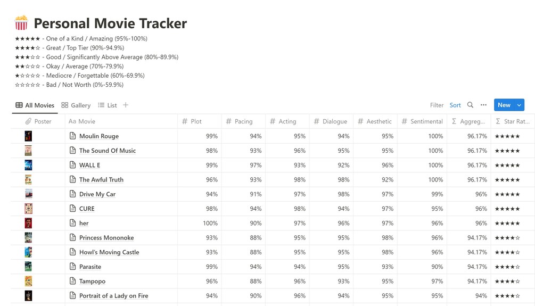Viewport: 535px width, 306px height.
Task: Open the Drive My Car page
Action: (x=97, y=194)
